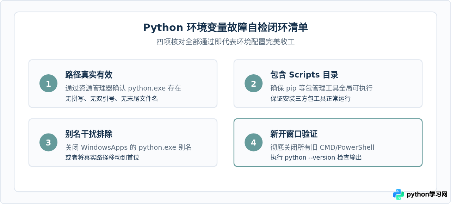
Task: Click the heading '路径真实有效'
Action: [89, 75]
